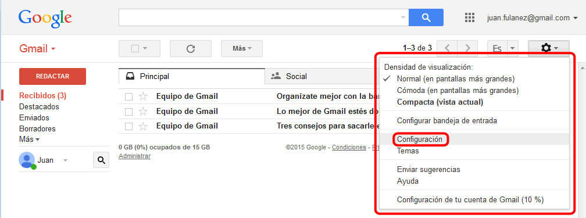
Task: Tick checkbox for Organízate mejor email
Action: tap(128, 97)
